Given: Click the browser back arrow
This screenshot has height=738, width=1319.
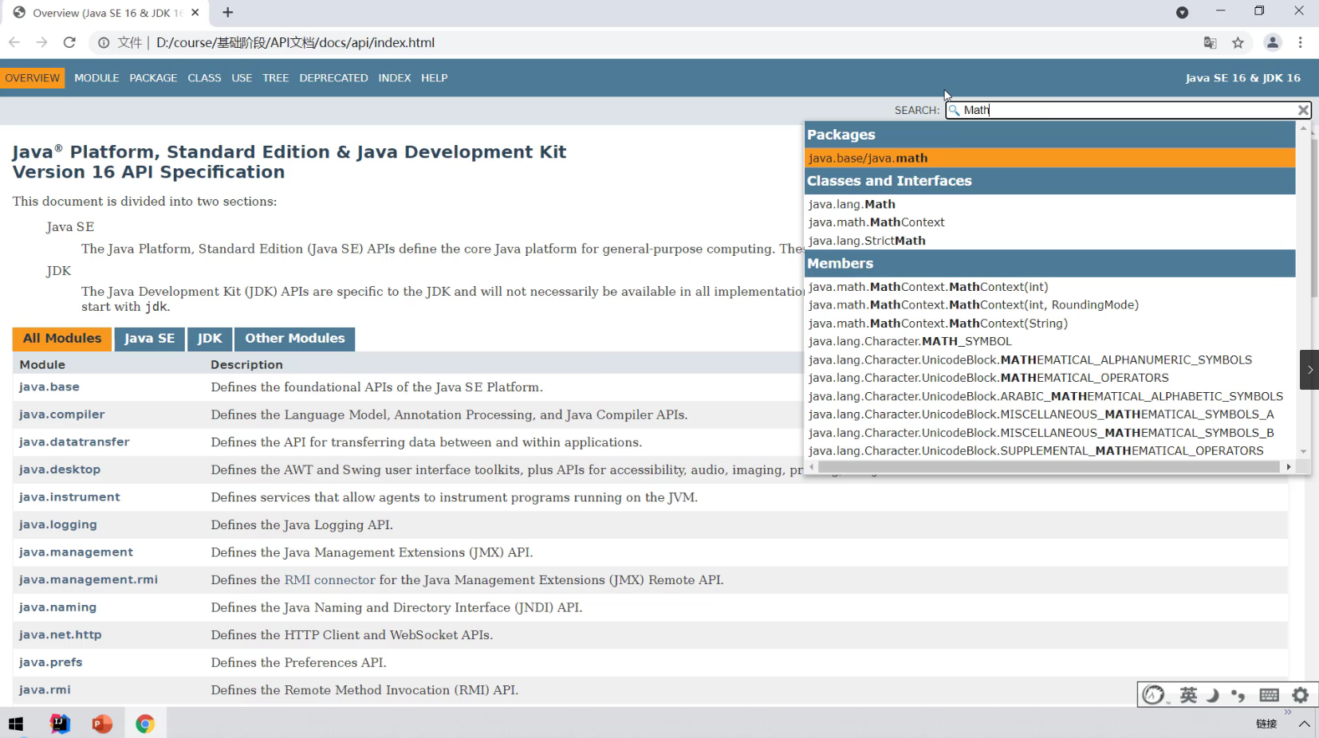Looking at the screenshot, I should click(x=14, y=42).
